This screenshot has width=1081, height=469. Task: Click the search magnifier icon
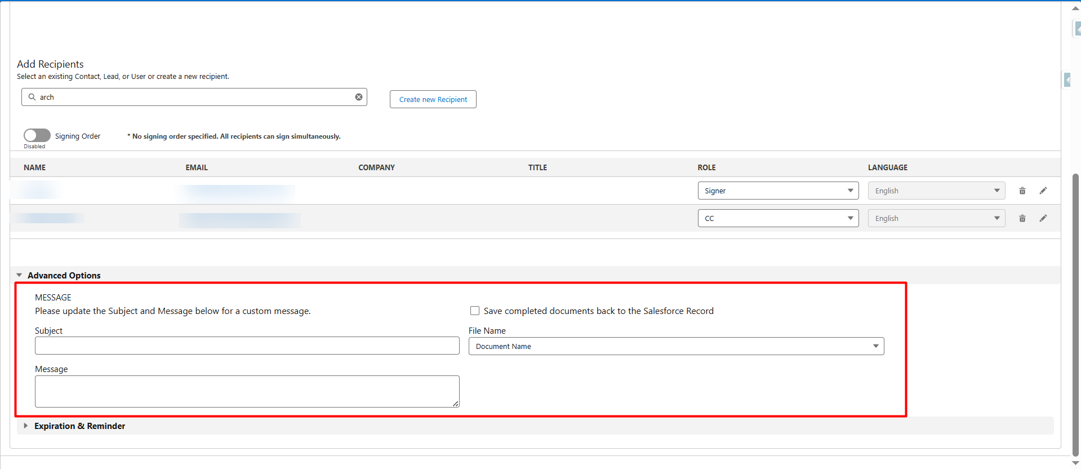coord(32,97)
